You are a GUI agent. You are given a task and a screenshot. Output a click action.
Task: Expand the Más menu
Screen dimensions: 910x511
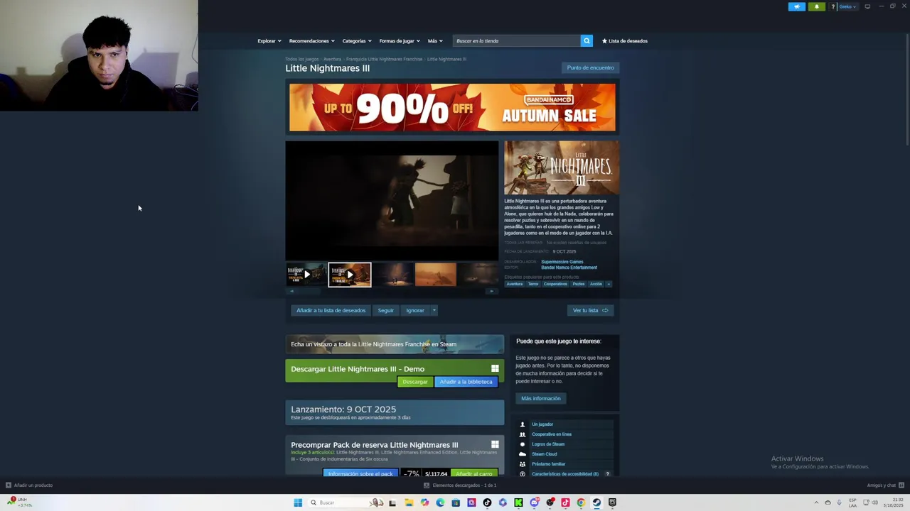click(435, 40)
